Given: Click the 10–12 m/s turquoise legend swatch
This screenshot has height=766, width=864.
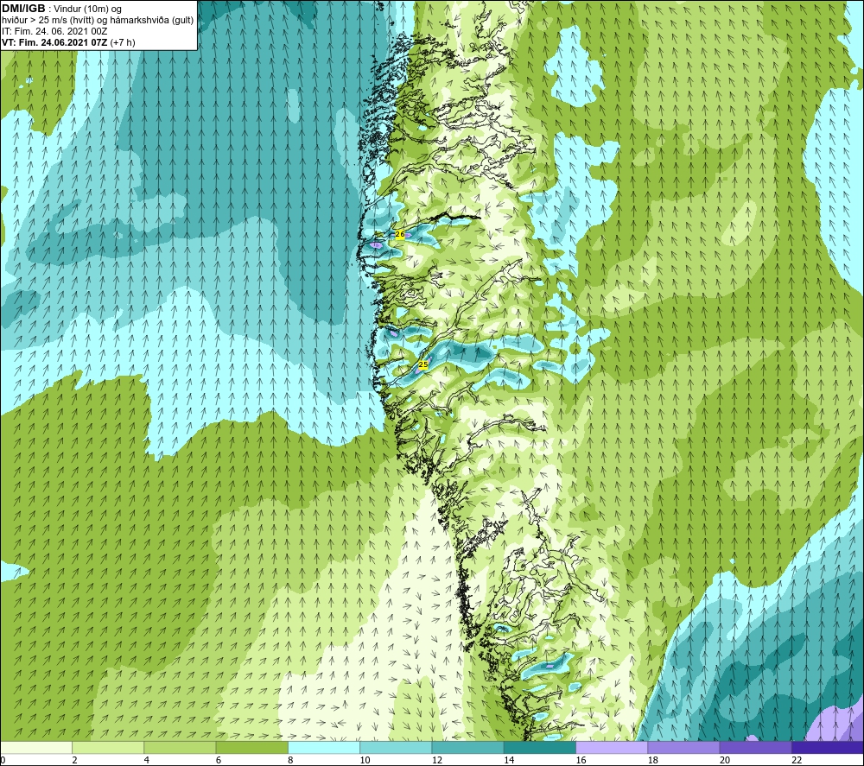Looking at the screenshot, I should point(397,747).
